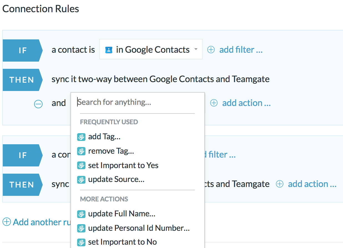
Task: Click 'add action ...' next to search box
Action: click(x=246, y=103)
